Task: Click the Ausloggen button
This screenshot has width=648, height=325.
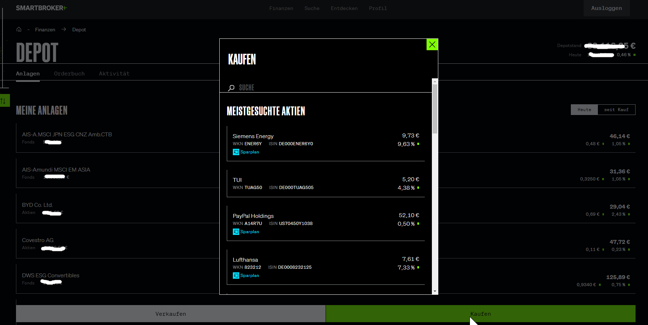Action: pyautogui.click(x=606, y=8)
